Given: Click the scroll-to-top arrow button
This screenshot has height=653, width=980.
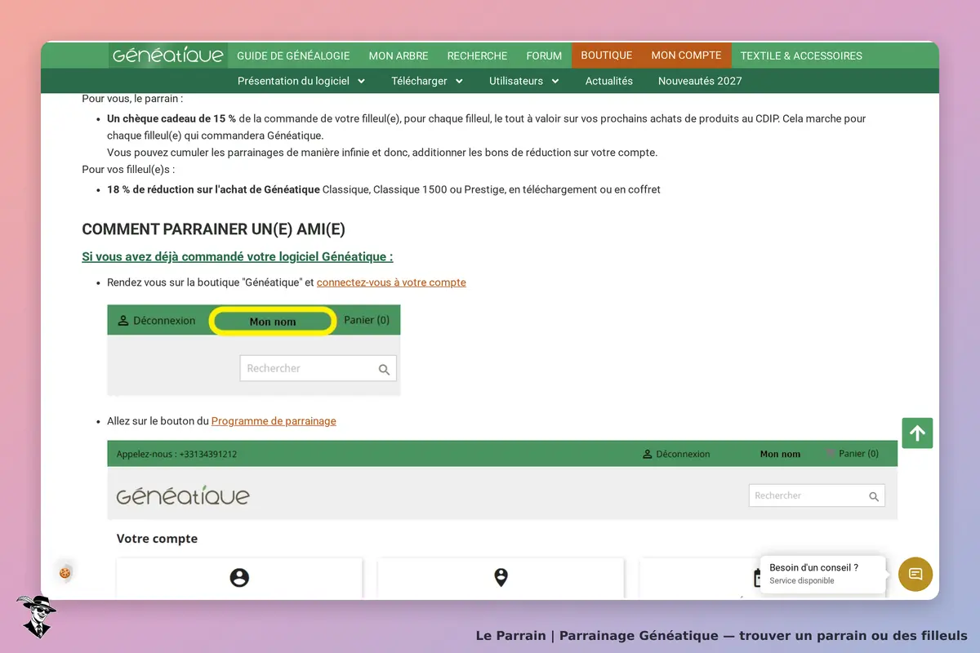Looking at the screenshot, I should click(x=917, y=433).
